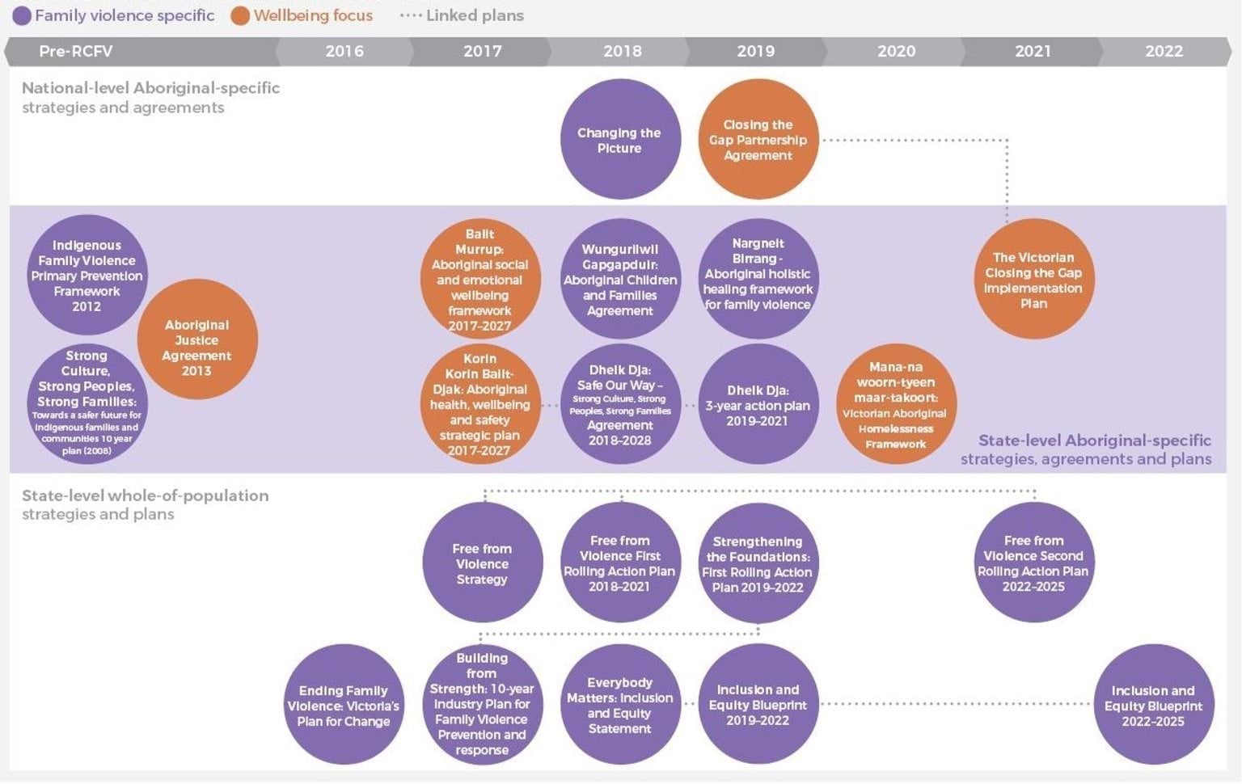The width and height of the screenshot is (1242, 784).
Task: Open the Closing the Gap Partnership Agreement circle
Action: (x=758, y=140)
